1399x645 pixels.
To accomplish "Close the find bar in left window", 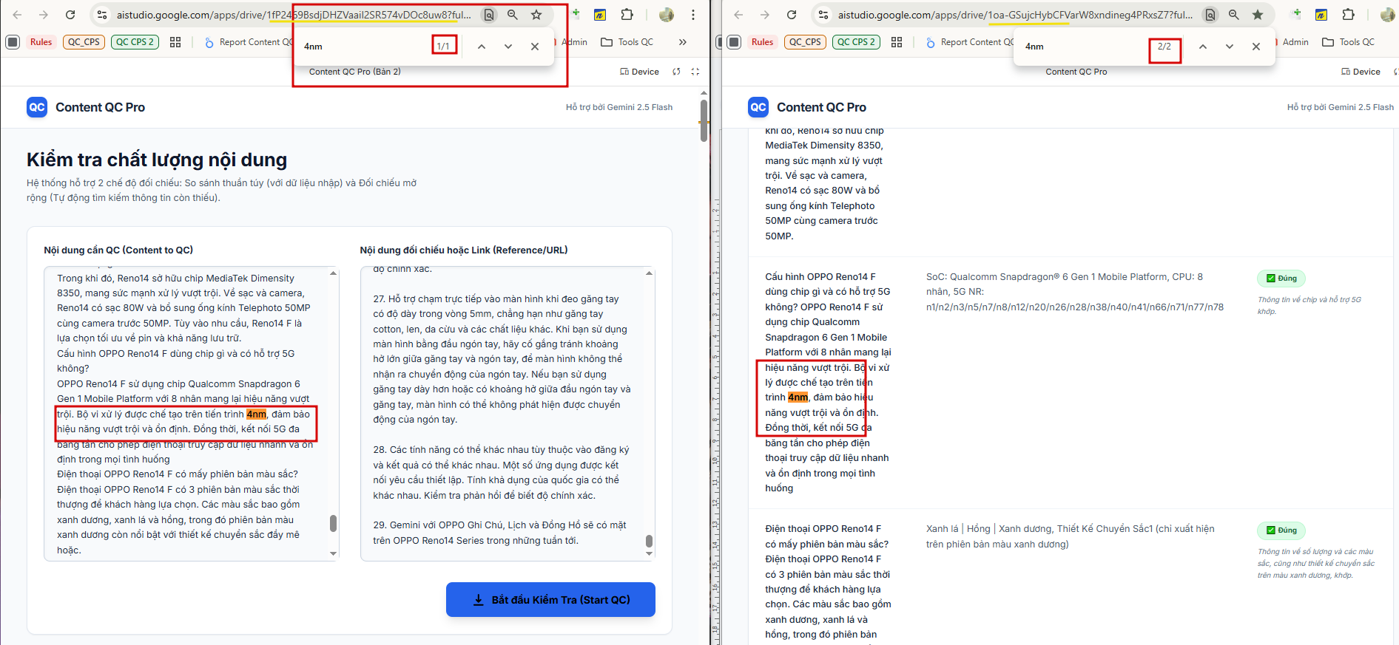I will pos(535,46).
